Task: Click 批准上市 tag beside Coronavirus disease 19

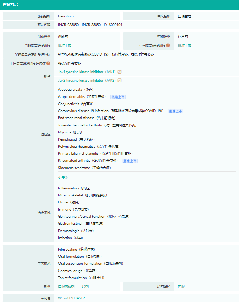Action: [x=175, y=111]
